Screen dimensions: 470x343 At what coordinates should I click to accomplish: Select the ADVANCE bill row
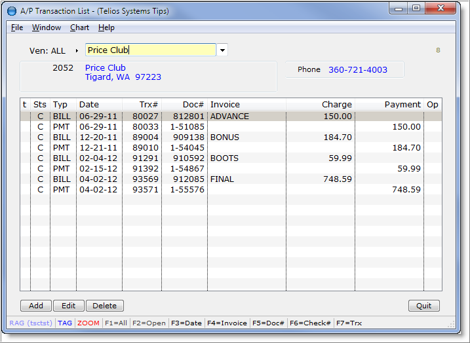point(229,117)
